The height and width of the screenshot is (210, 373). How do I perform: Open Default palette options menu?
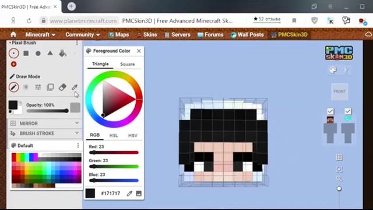point(78,145)
